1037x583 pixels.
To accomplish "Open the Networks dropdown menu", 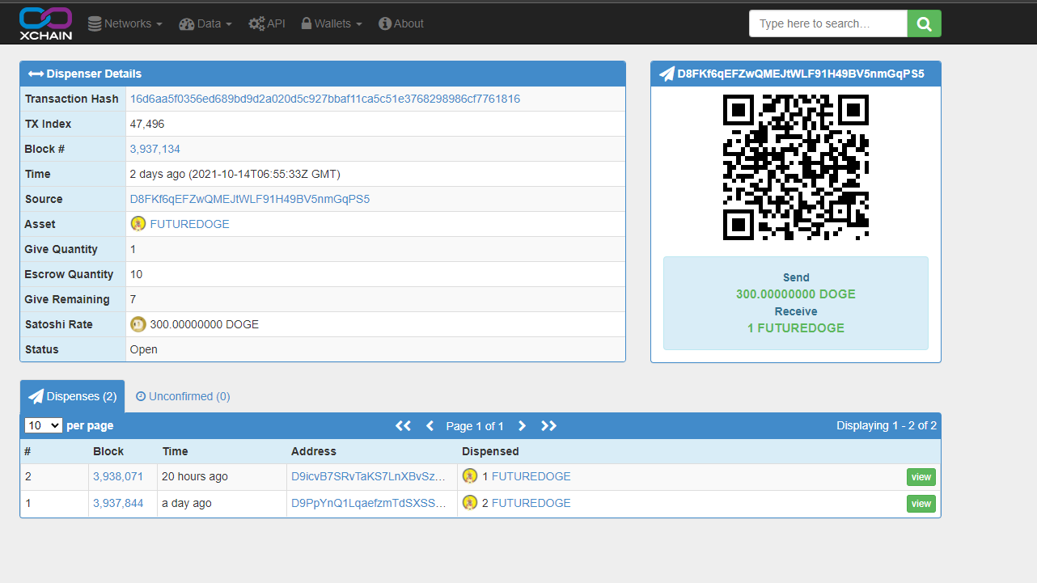I will click(x=125, y=23).
